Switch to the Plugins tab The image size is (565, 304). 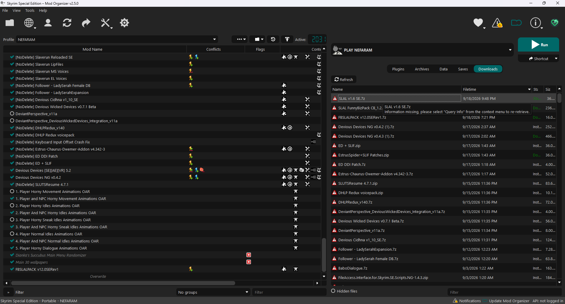pyautogui.click(x=398, y=69)
